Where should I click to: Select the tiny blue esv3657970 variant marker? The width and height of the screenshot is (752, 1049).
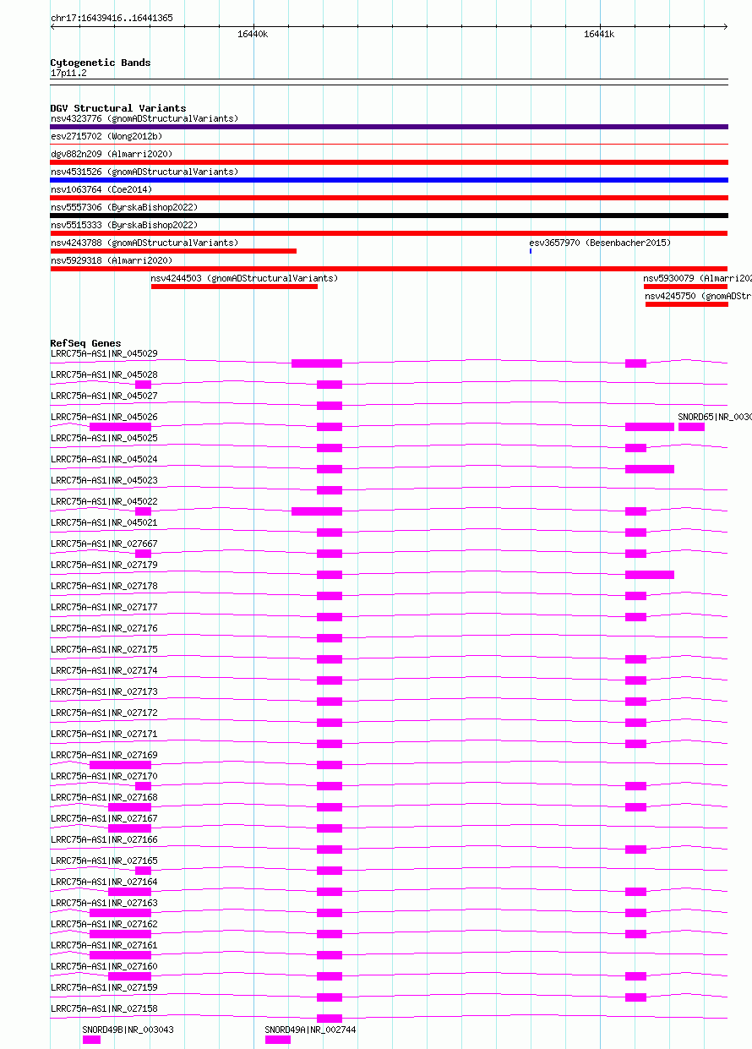coord(531,251)
